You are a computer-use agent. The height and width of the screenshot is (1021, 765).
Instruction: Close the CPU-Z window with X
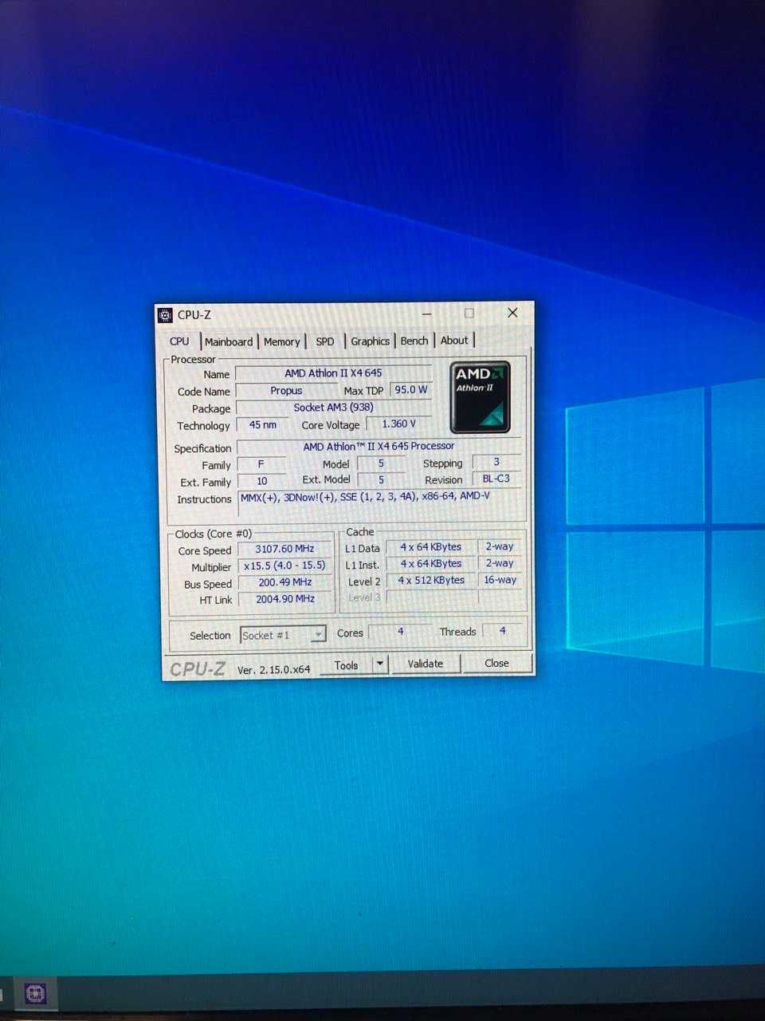512,313
